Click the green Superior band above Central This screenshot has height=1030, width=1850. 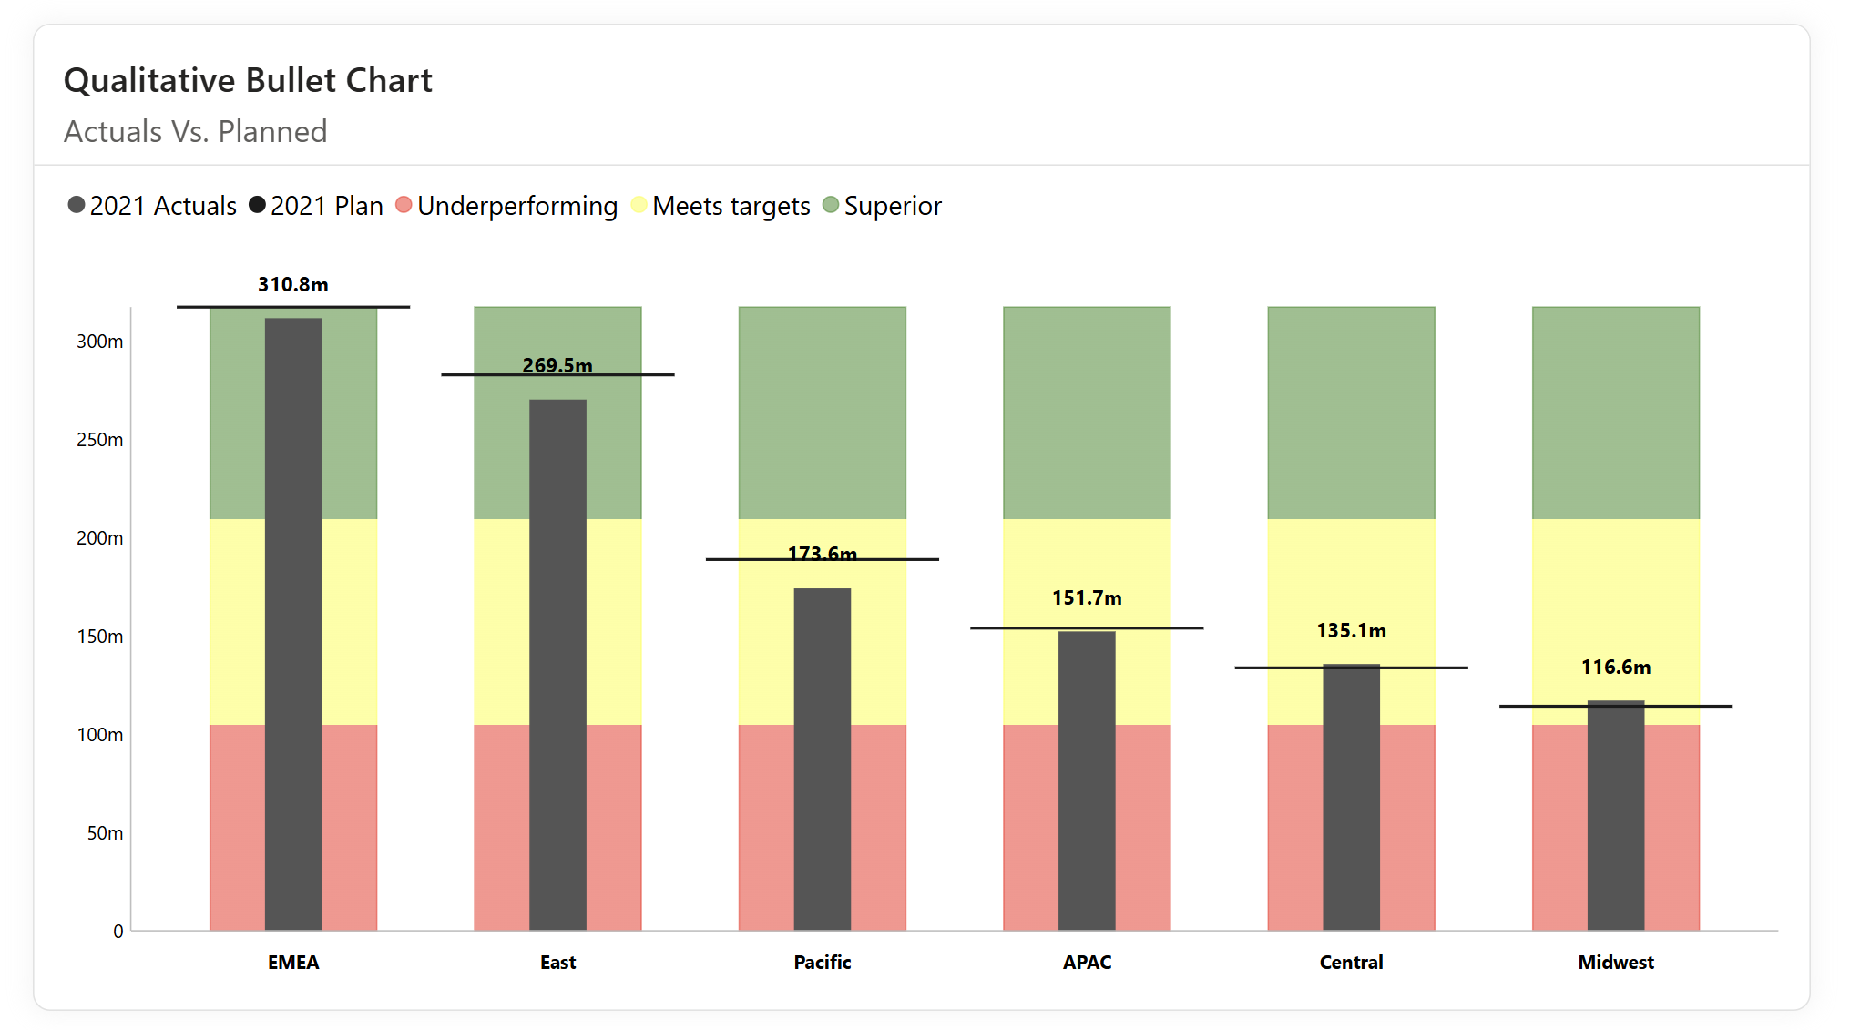coord(1351,413)
